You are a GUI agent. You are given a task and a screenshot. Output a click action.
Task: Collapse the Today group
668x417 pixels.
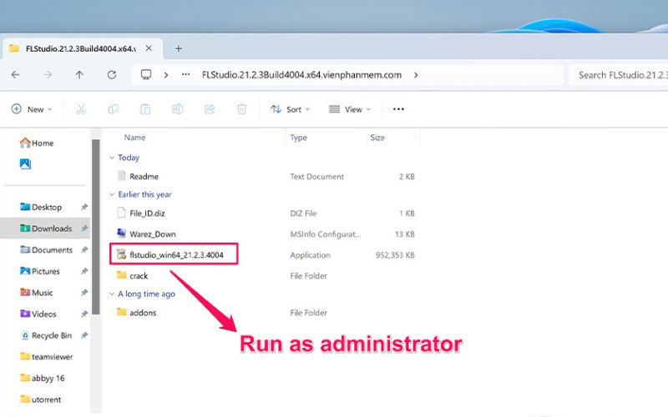coord(112,158)
